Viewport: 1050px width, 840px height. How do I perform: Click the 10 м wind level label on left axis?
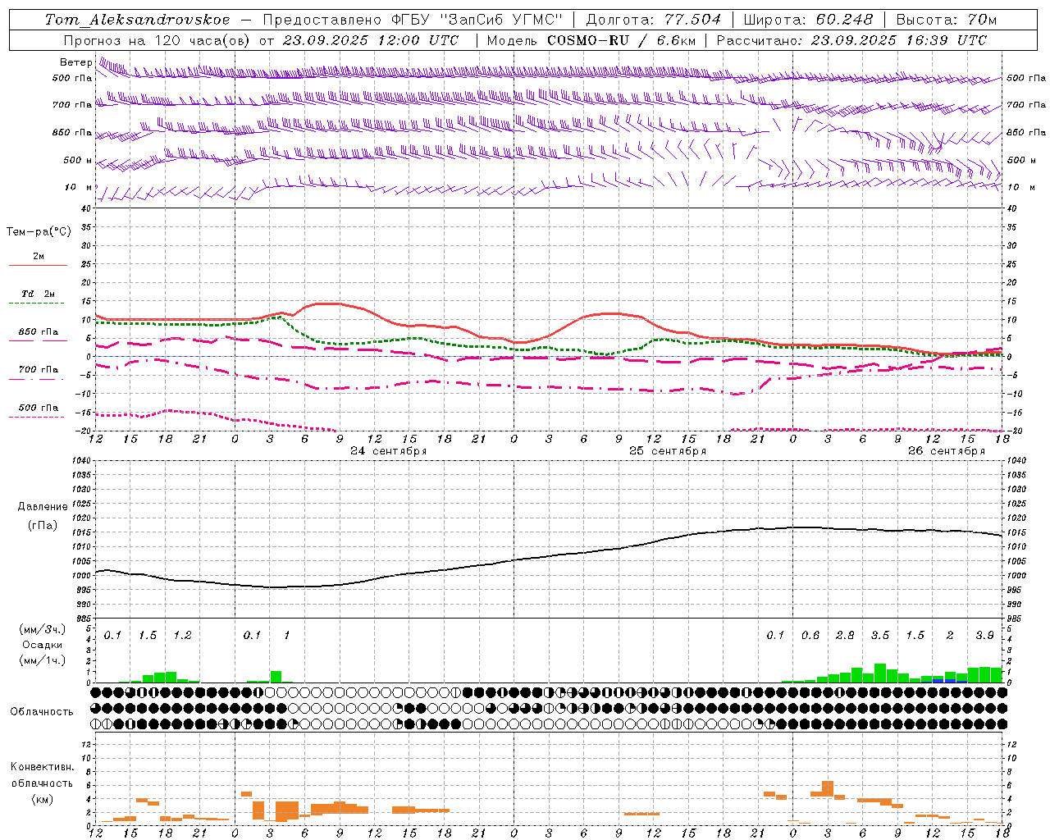tap(79, 187)
